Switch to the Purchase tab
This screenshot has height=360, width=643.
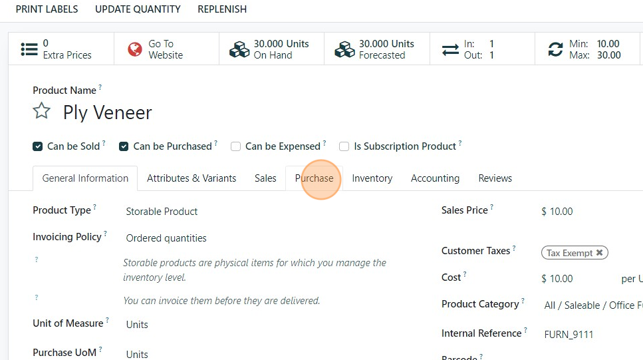coord(315,178)
